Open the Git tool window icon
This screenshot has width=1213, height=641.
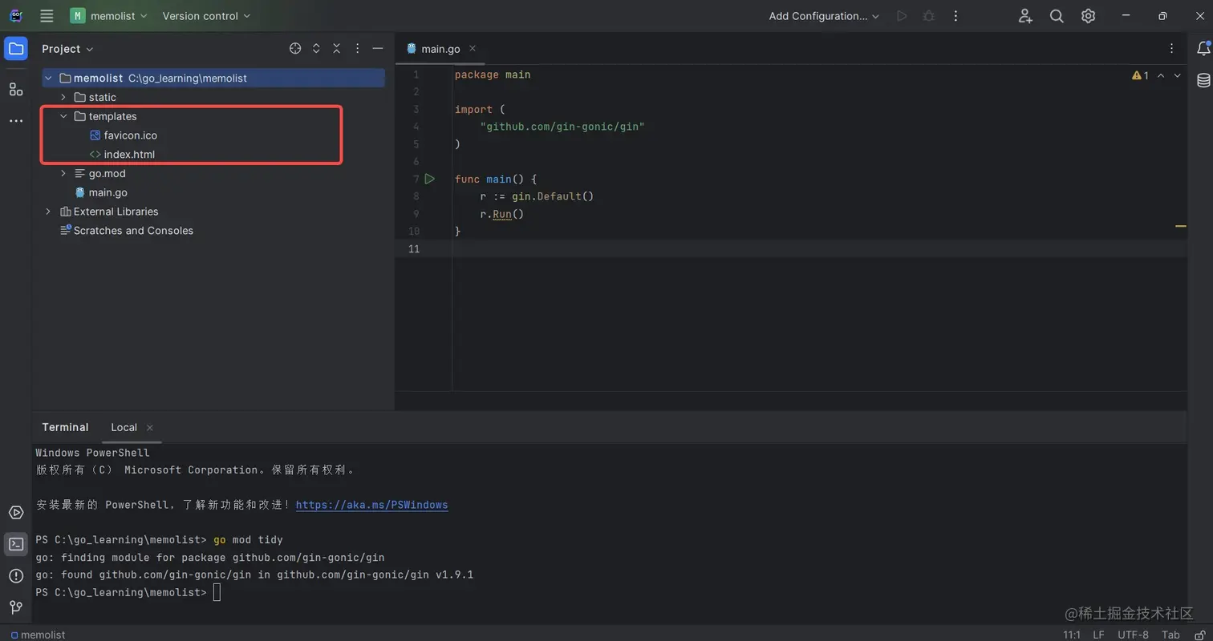pos(16,607)
